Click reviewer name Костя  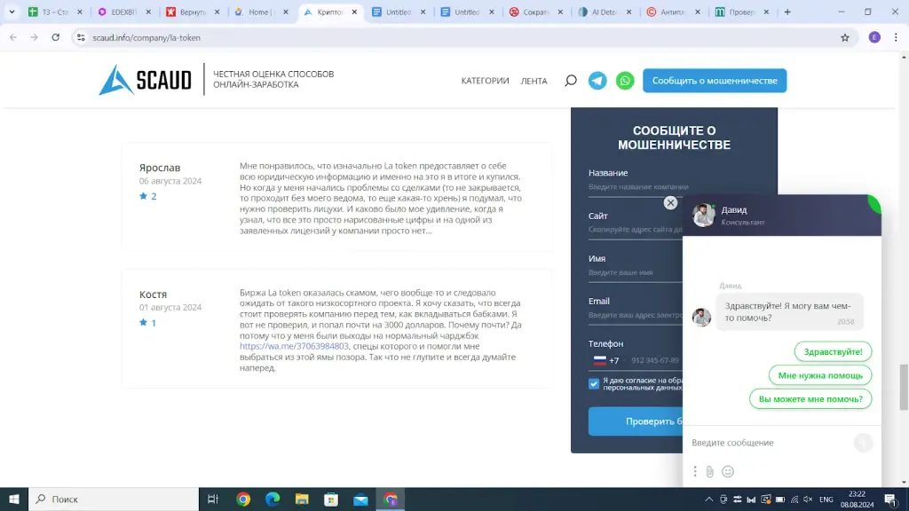pos(153,295)
